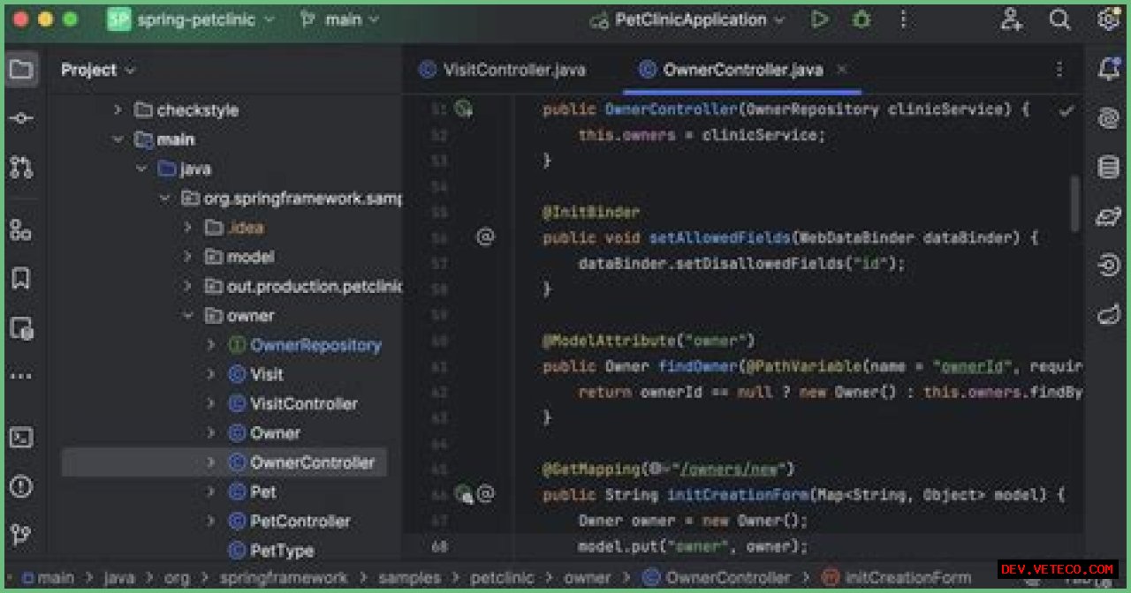Select OwnerController in project tree
The width and height of the screenshot is (1131, 593).
point(312,462)
